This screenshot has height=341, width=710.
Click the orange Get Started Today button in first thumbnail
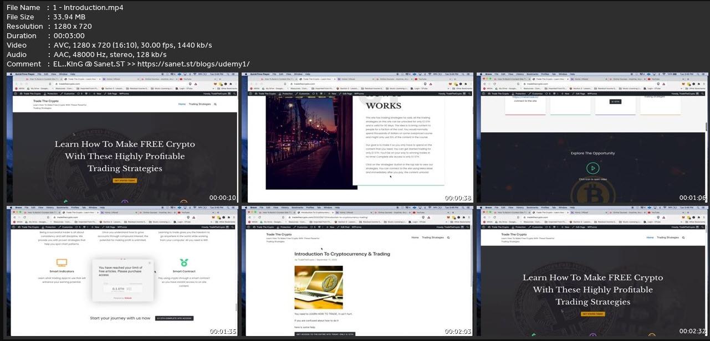124,180
